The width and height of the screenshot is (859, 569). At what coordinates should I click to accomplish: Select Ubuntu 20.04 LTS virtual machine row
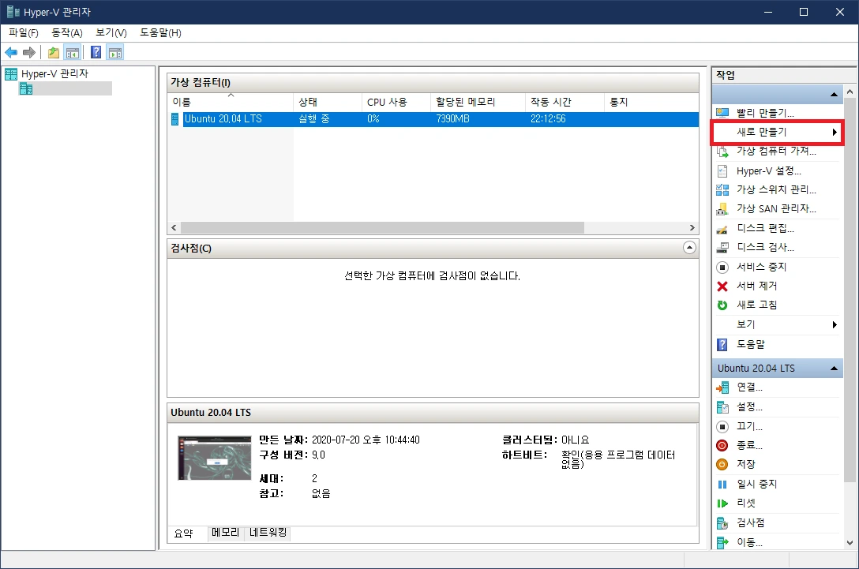(434, 119)
